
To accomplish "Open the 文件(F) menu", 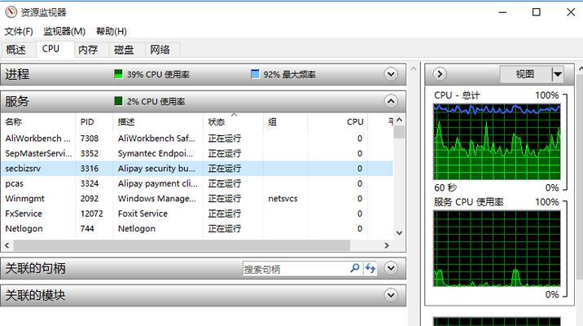I will tap(19, 31).
